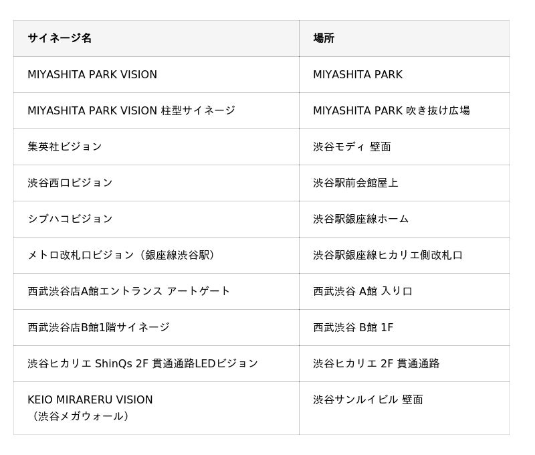Select the 西武渋谷店B館1階サイネージ cell
Viewport: 535px width, 455px height.
(x=98, y=327)
